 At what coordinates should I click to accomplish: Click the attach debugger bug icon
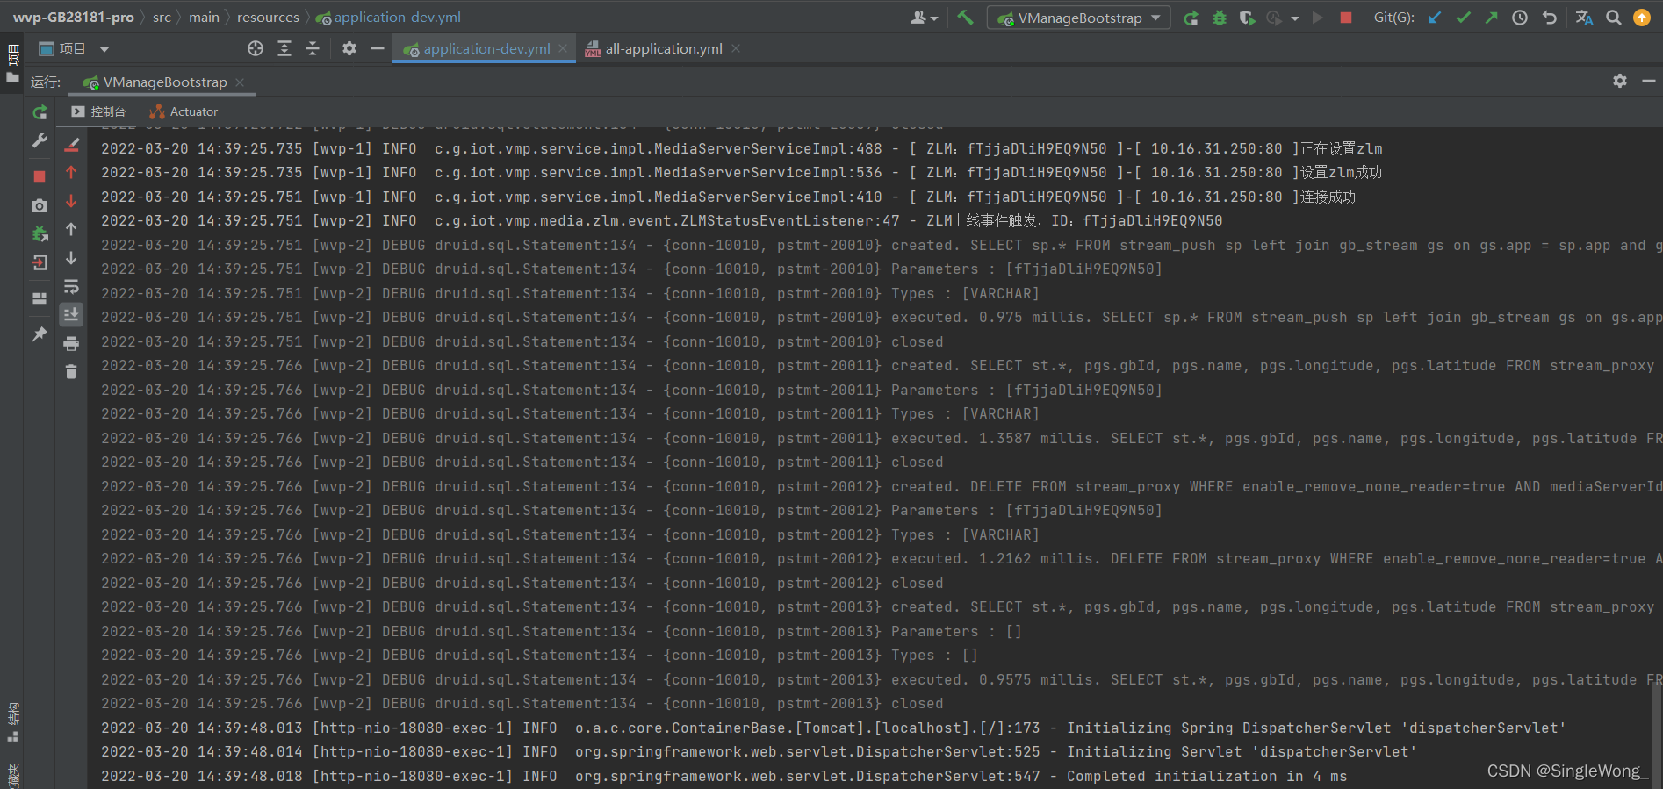click(x=40, y=234)
